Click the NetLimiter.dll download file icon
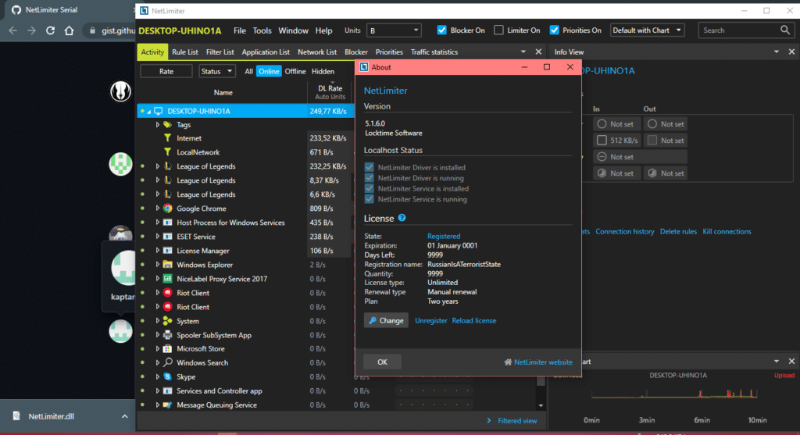The width and height of the screenshot is (800, 435). pos(16,416)
